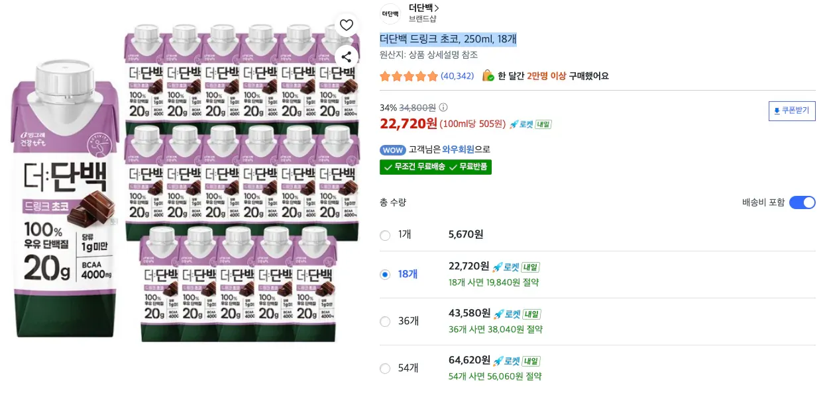
Task: Click the star rating icons
Action: (x=410, y=76)
